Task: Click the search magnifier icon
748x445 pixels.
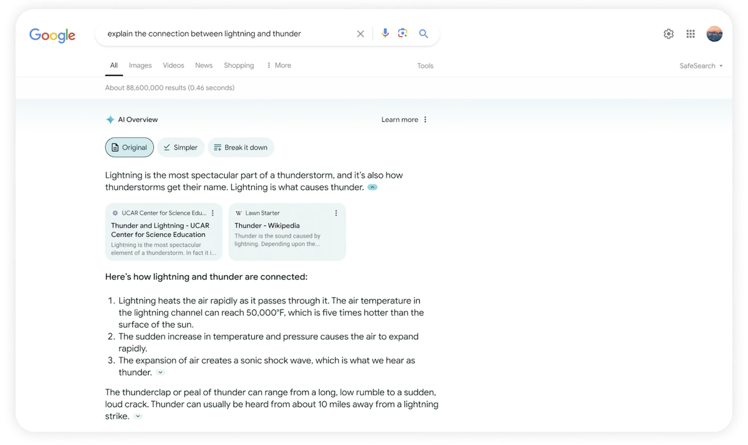Action: click(423, 33)
